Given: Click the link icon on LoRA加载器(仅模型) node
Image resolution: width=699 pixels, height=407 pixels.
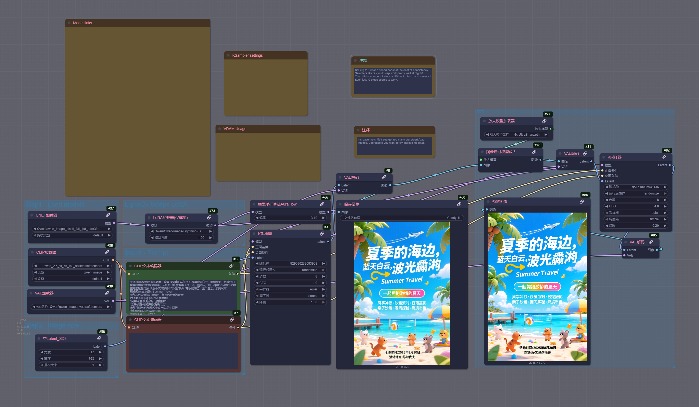Looking at the screenshot, I should pyautogui.click(x=209, y=218).
